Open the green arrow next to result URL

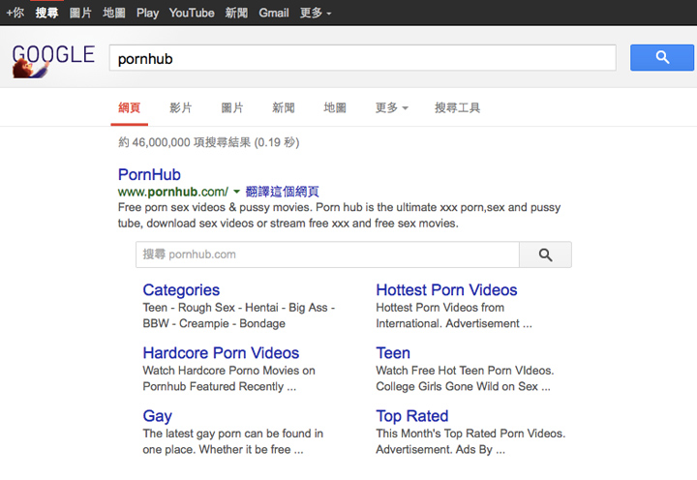point(237,192)
